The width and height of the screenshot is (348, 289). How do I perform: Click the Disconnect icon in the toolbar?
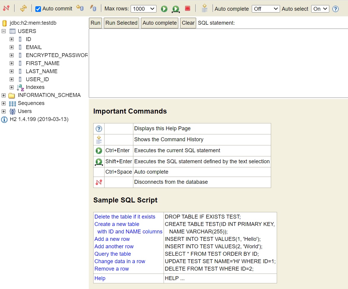click(x=6, y=9)
